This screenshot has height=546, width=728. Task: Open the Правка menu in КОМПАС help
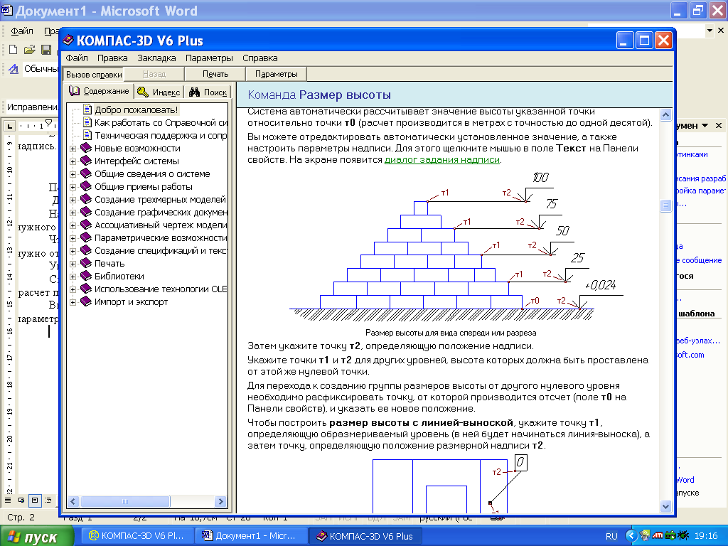(x=112, y=58)
